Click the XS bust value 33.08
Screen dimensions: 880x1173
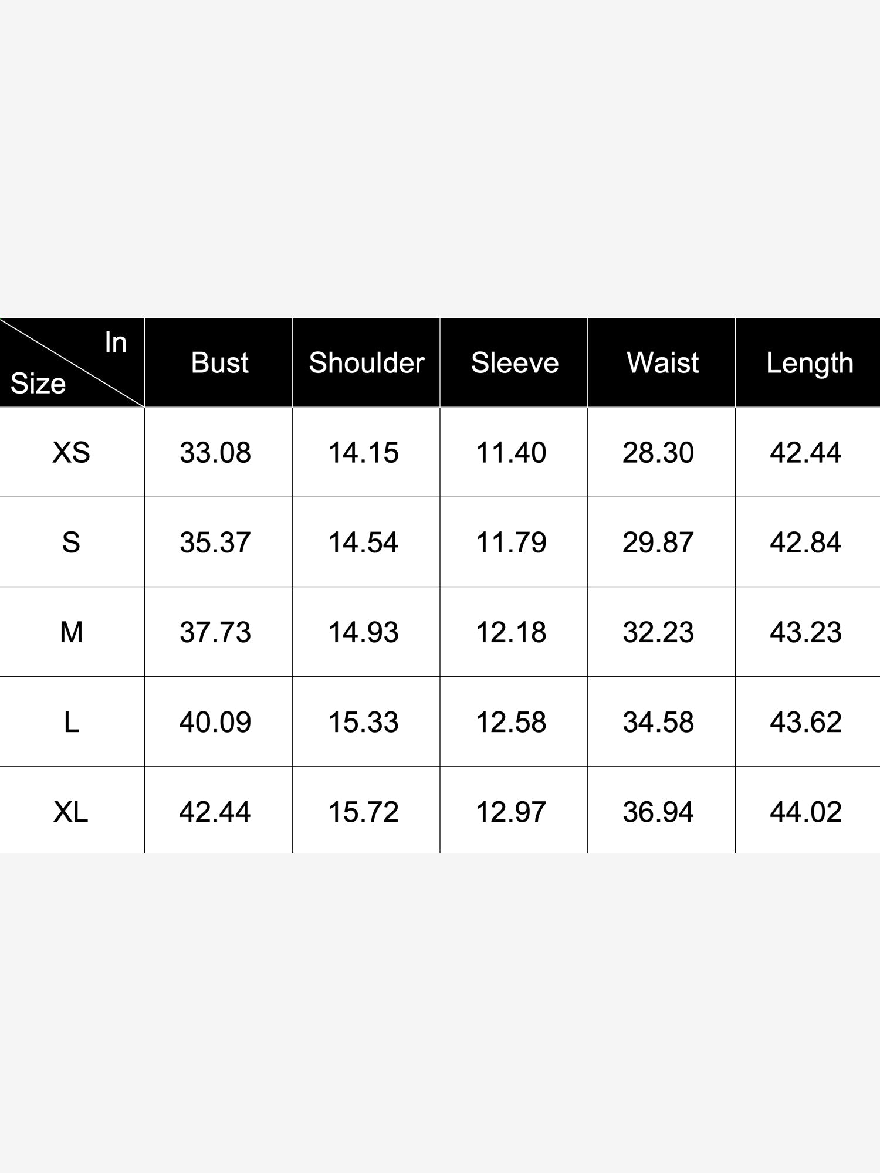pyautogui.click(x=215, y=453)
